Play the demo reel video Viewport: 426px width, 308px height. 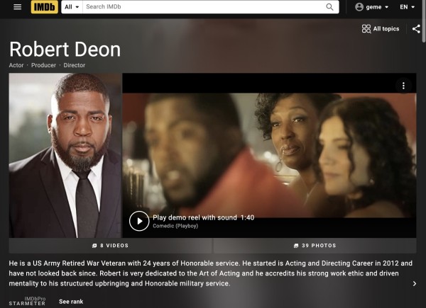[x=139, y=221]
